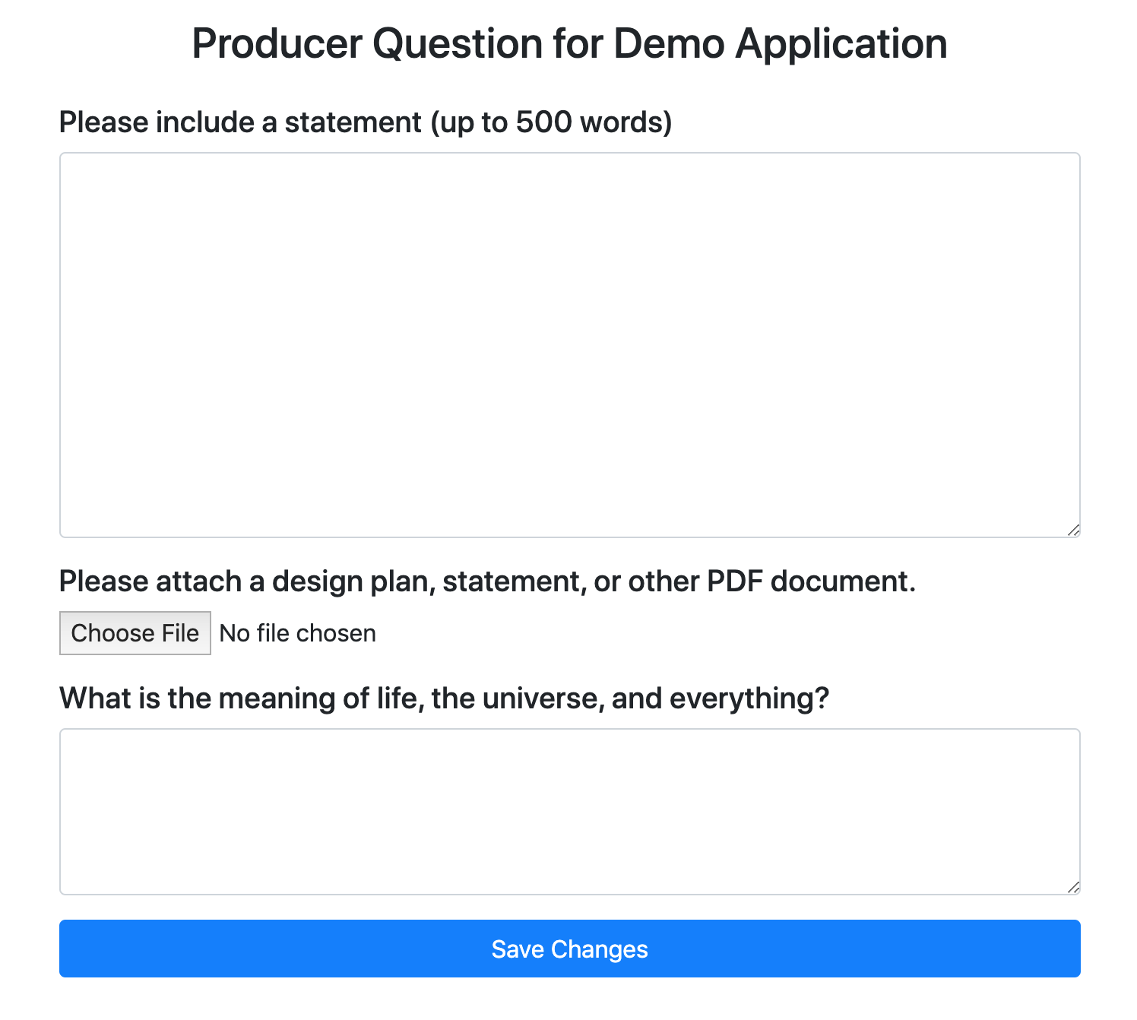The height and width of the screenshot is (1020, 1137).
Task: Save Changes to the application
Action: tap(569, 949)
